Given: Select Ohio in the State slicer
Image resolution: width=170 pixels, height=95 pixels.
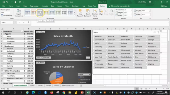Looking at the screenshot, I should click(x=140, y=57).
